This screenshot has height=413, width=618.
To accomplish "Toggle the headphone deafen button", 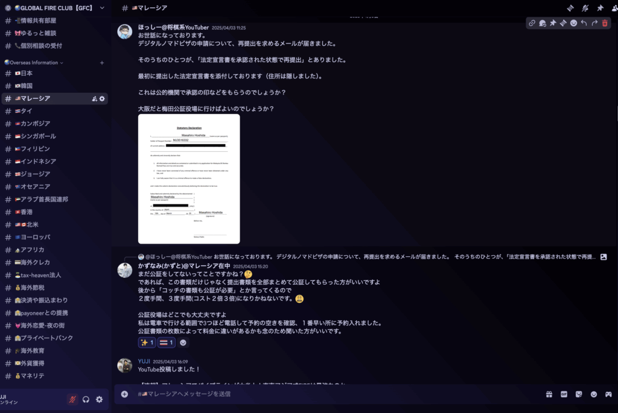I will click(86, 399).
